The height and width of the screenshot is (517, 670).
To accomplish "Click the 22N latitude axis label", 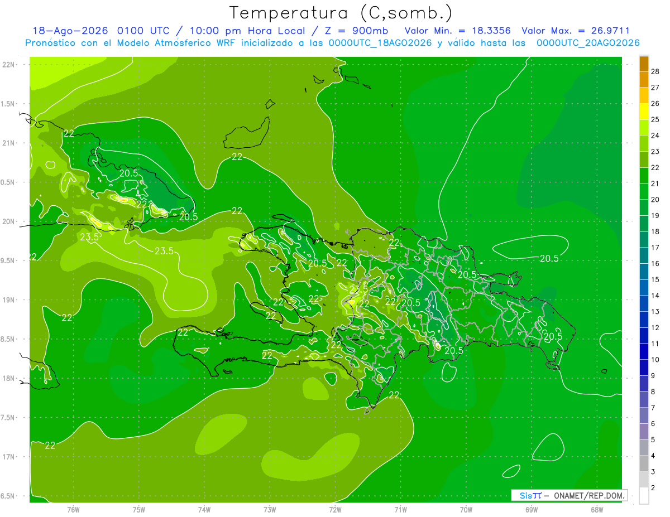I will click(9, 65).
